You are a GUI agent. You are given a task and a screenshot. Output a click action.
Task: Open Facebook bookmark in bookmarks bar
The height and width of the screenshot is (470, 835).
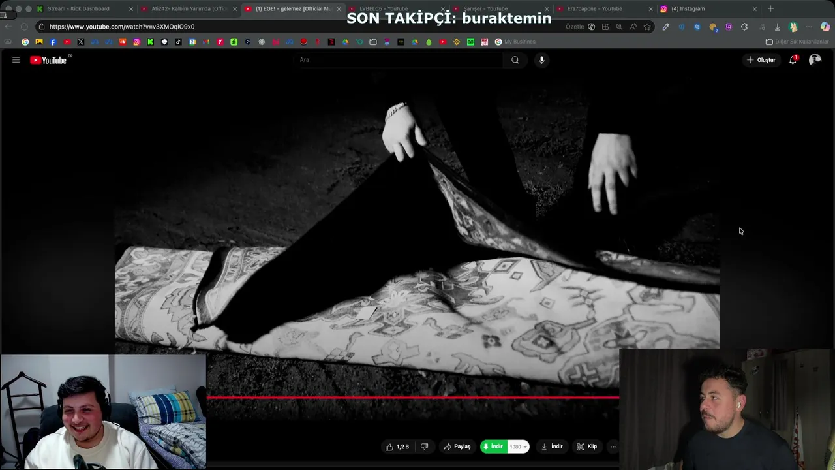[x=53, y=42]
